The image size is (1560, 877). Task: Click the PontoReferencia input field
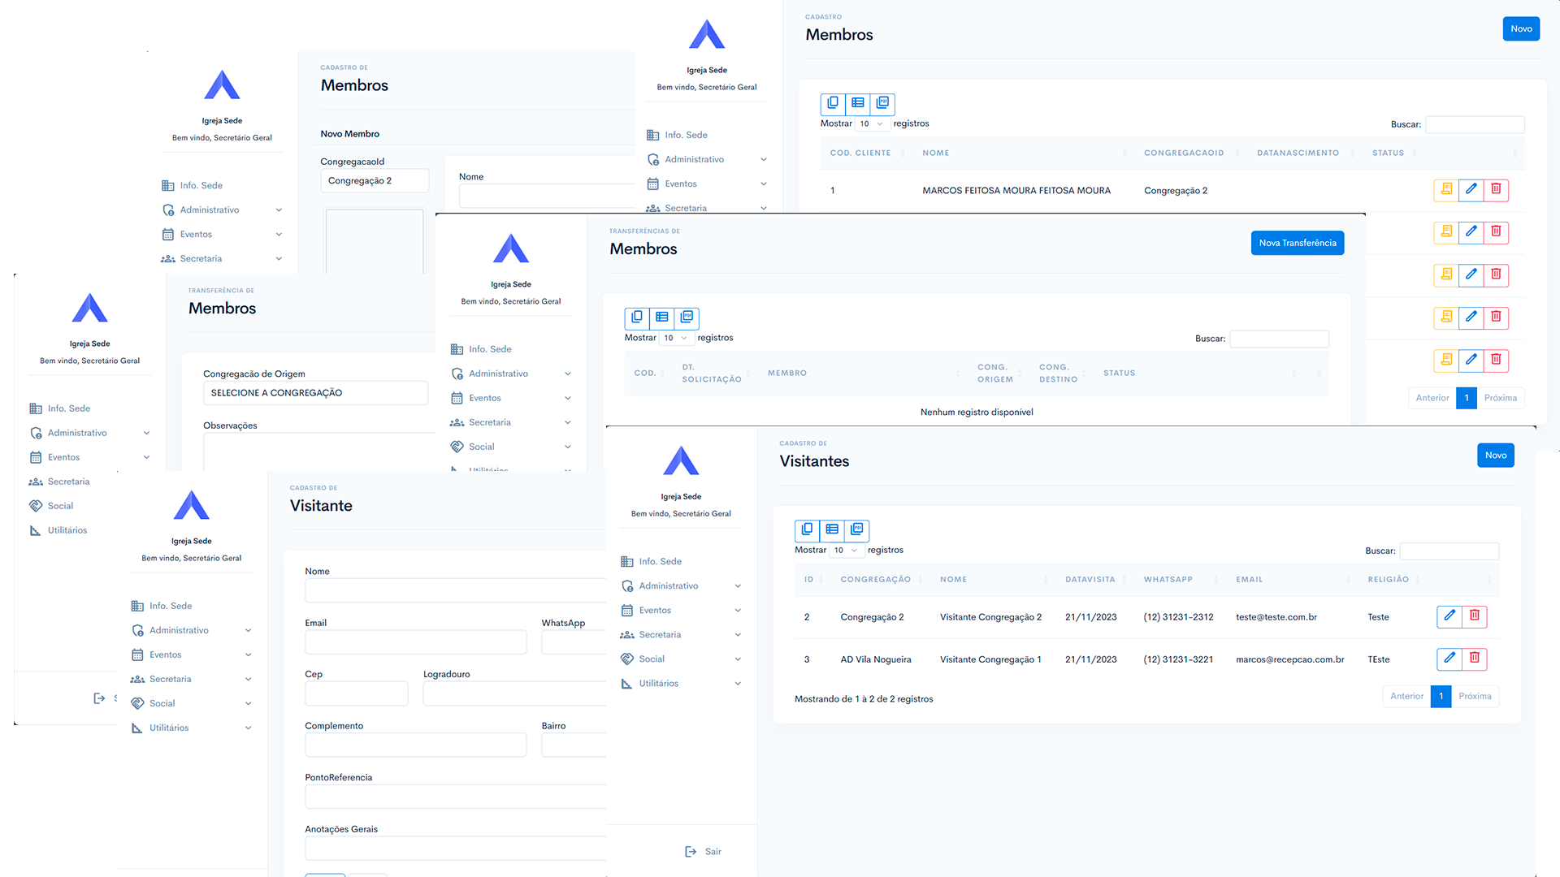tap(455, 797)
